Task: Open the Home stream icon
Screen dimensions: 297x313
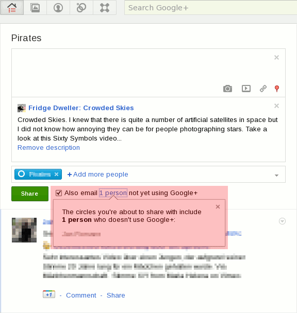Action: coord(12,8)
